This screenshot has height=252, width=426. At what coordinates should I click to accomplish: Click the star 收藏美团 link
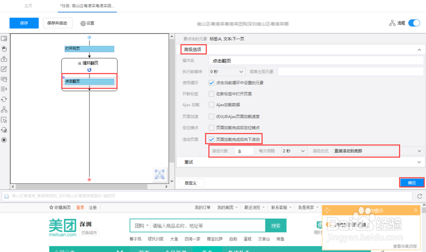click(x=60, y=207)
